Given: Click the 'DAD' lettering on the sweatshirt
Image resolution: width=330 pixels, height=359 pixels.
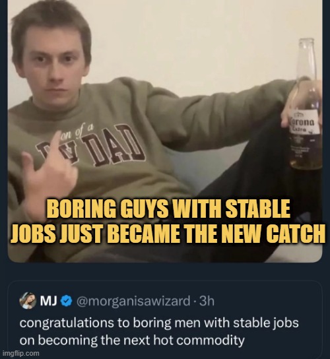Looking at the screenshot, I should tap(117, 147).
